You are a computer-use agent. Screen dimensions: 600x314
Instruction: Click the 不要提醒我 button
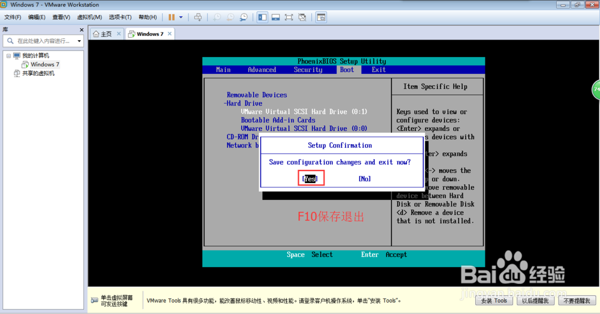(x=577, y=301)
